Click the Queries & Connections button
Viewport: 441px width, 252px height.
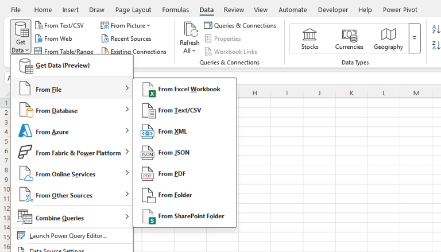tap(240, 25)
